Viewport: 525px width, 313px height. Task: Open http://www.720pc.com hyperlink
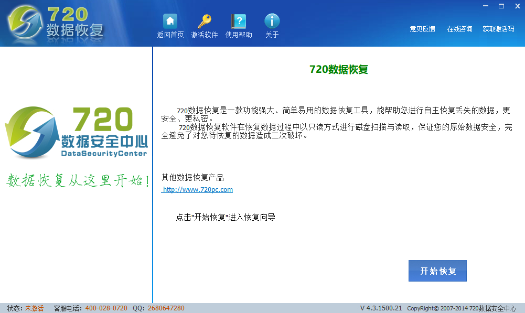coord(198,189)
